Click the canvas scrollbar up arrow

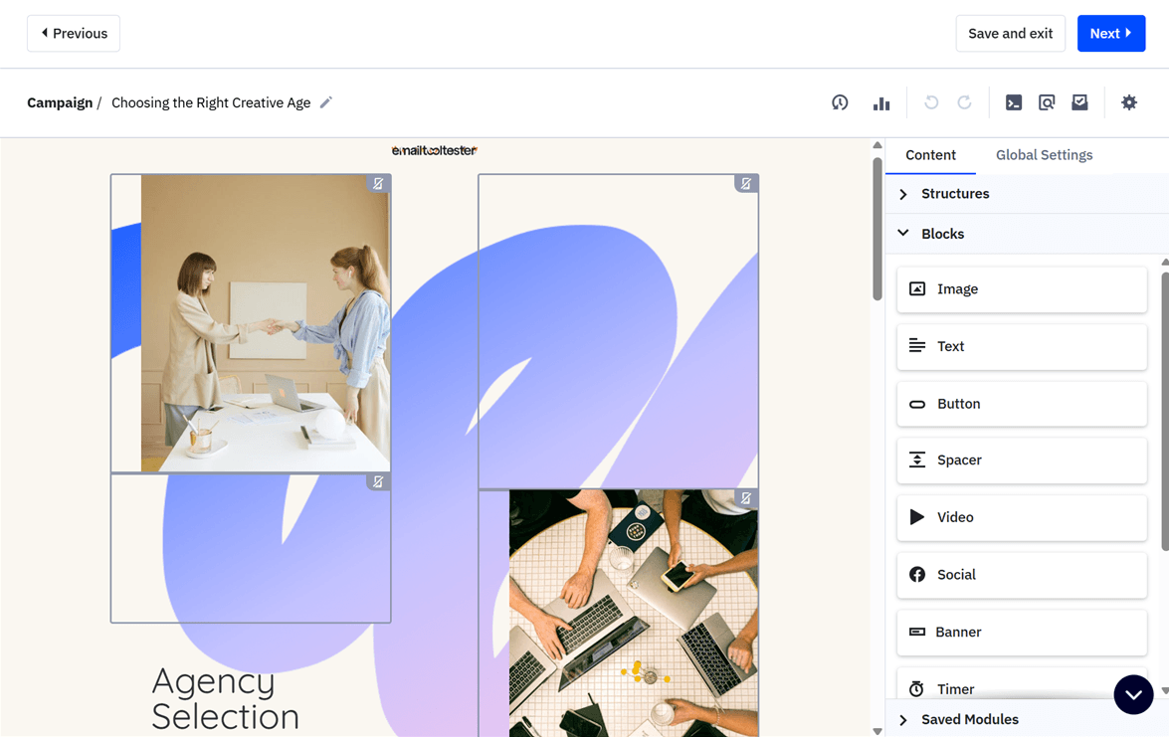[877, 145]
